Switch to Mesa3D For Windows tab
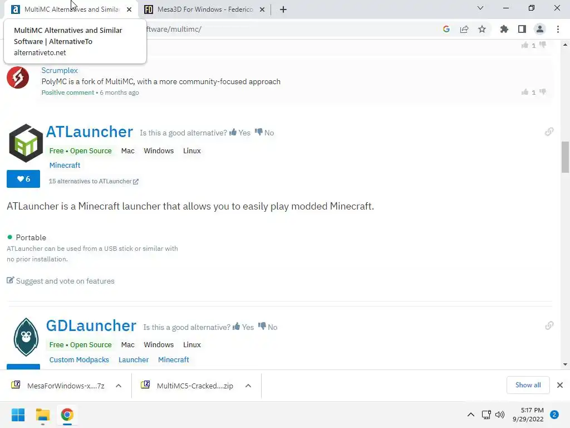This screenshot has height=428, width=570. click(x=205, y=9)
